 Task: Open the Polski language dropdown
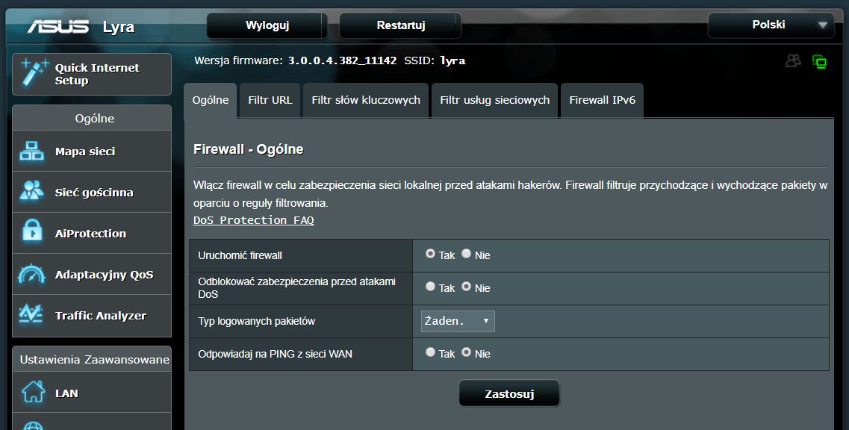coord(771,25)
